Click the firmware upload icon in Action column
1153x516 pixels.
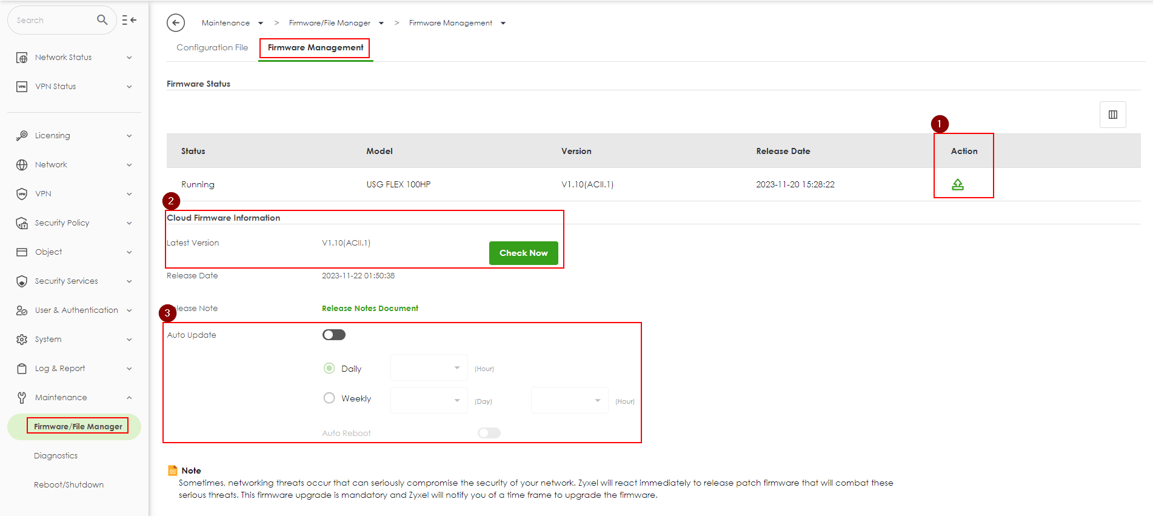[957, 184]
